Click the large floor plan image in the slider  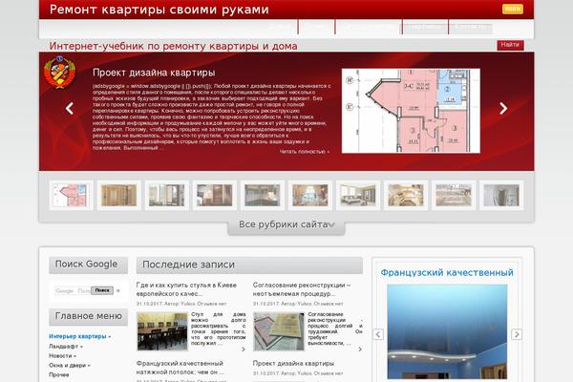[x=411, y=111]
